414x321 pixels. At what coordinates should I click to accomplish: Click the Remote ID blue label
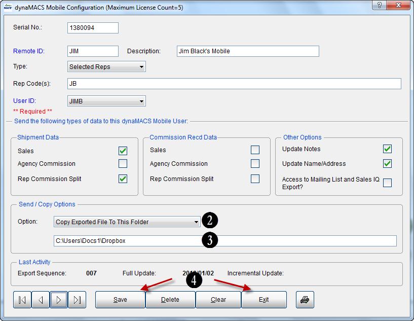29,51
